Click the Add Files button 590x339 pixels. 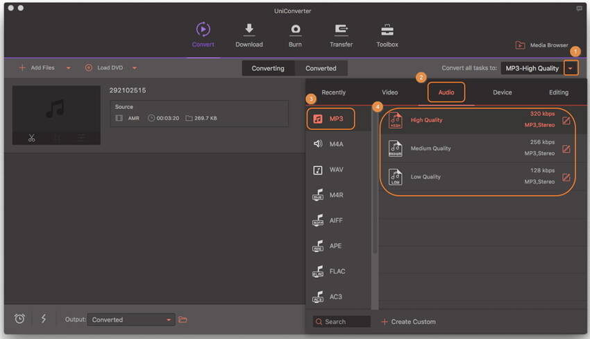click(37, 68)
